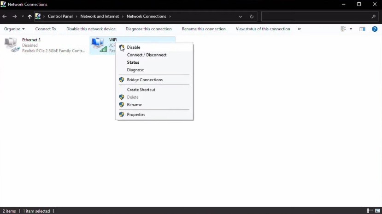Image resolution: width=382 pixels, height=214 pixels.
Task: Click the up one level arrow
Action: point(30,17)
